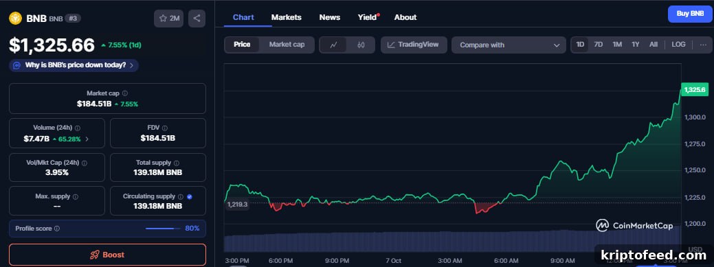Select the candlestick chart type icon
Viewport: 714px width, 267px height.
(361, 45)
